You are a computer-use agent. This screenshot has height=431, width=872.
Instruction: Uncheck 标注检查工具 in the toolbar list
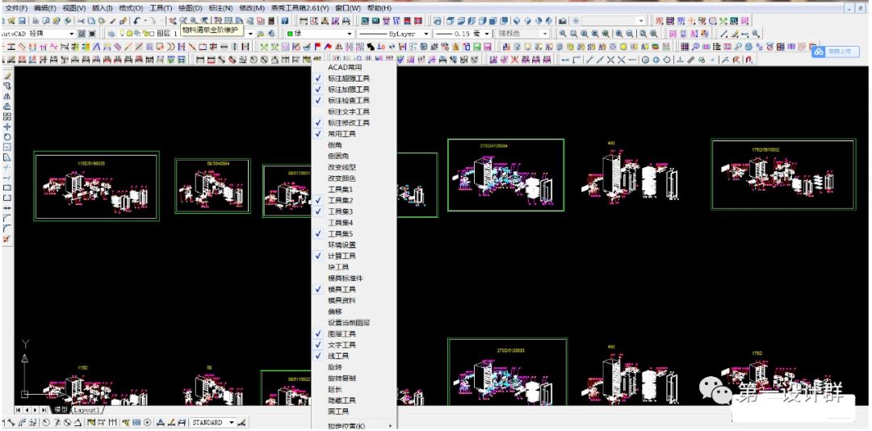(x=353, y=100)
